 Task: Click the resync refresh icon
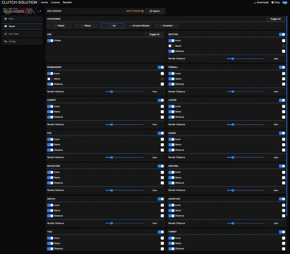coord(151,11)
